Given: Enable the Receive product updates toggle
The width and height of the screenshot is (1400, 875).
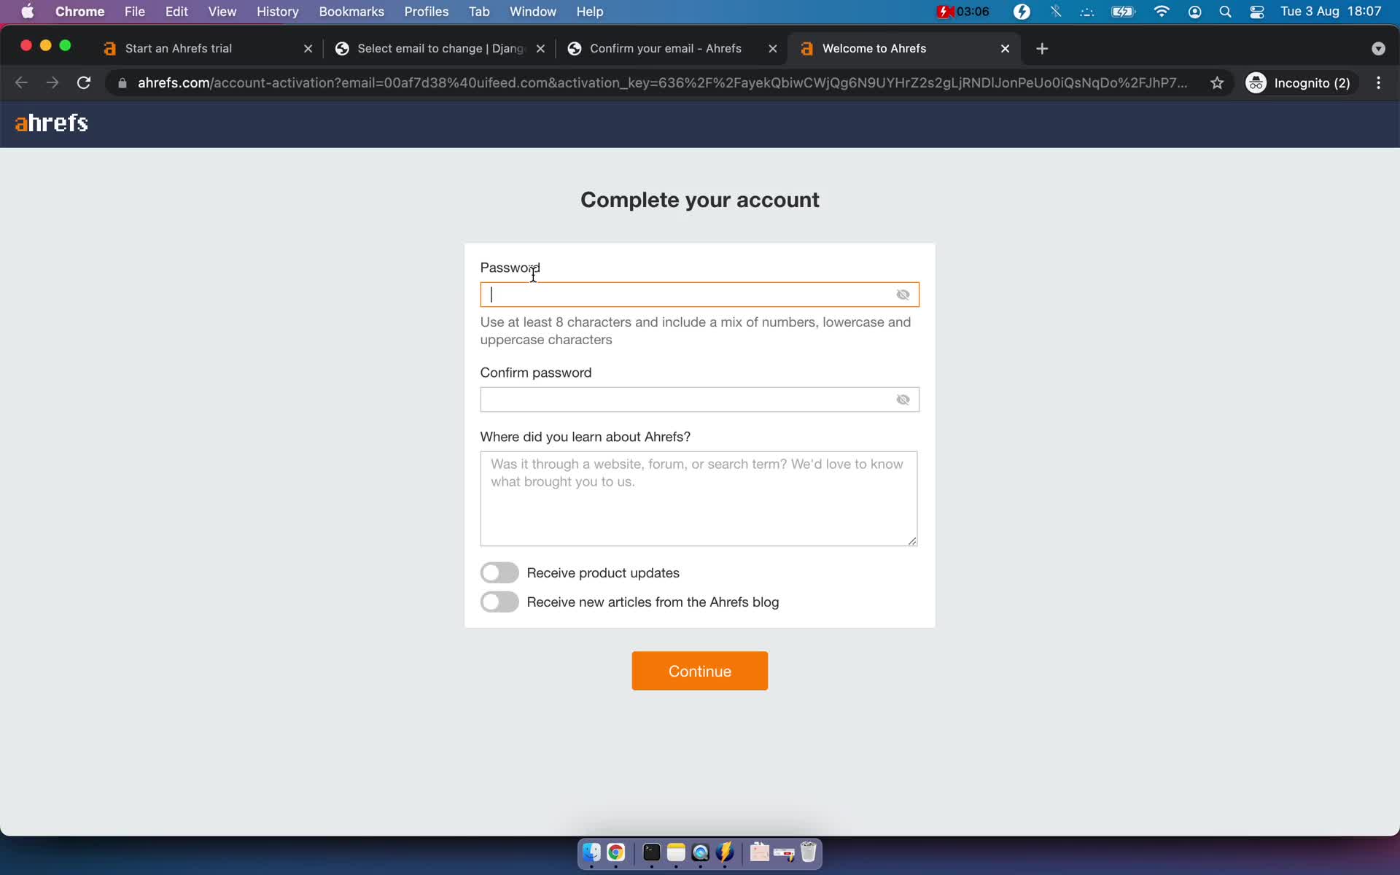Looking at the screenshot, I should coord(500,572).
